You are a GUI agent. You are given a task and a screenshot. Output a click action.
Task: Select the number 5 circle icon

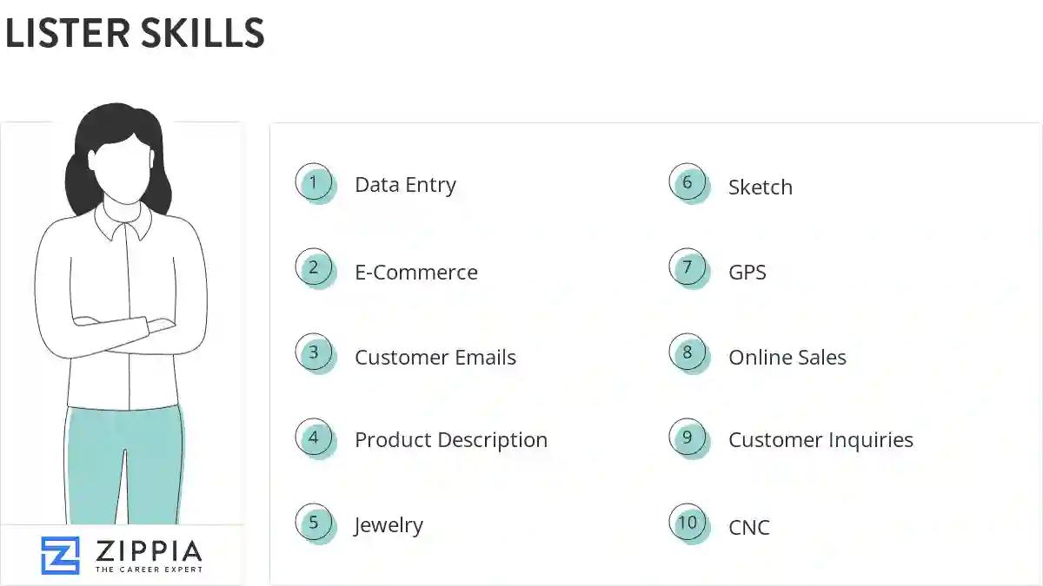pos(314,523)
